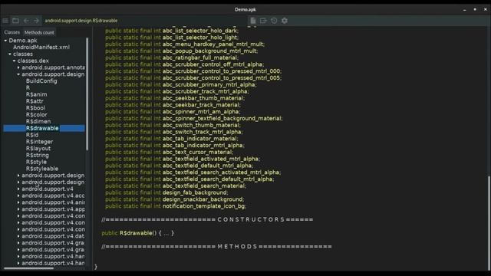Viewport: 491px width, 276px height.
Task: Select the R$attr class
Action: [35, 101]
